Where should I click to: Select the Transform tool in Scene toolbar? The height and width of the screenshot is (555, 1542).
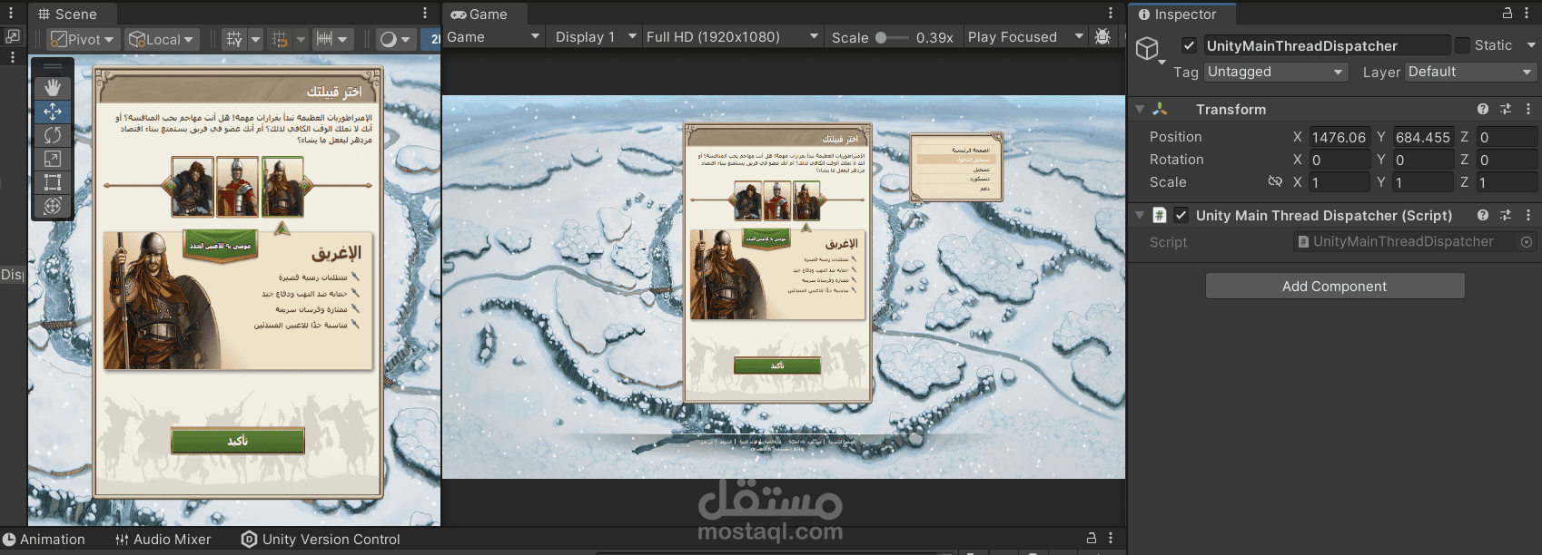pos(53,206)
